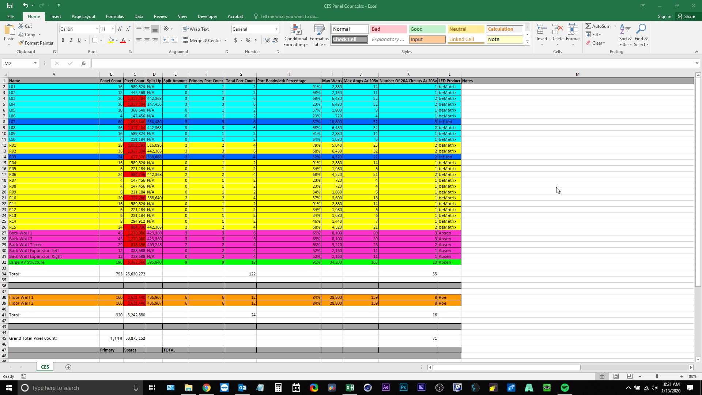Apply the red Font Color A
702x395 pixels.
(123, 40)
